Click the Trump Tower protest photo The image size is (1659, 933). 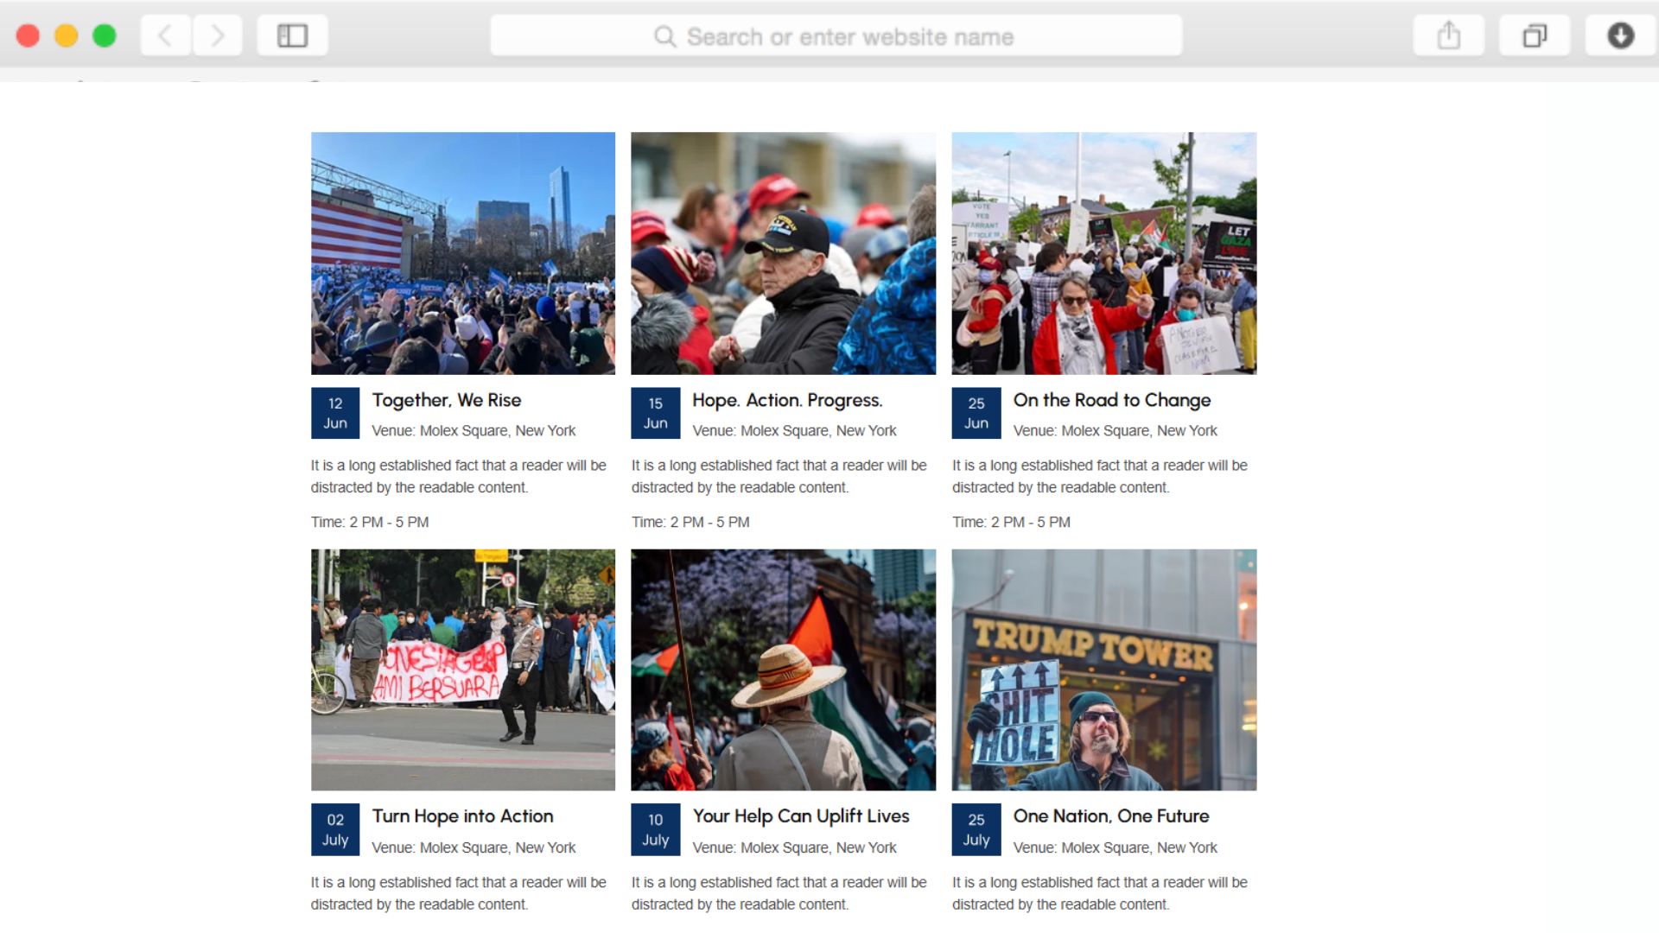(x=1103, y=670)
